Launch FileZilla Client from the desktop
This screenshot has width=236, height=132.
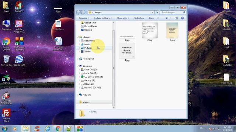coord(6,115)
